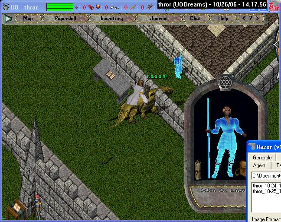Screen dimensions: 281x222
Task: Click the Help button in menu bar
Action: (x=223, y=19)
